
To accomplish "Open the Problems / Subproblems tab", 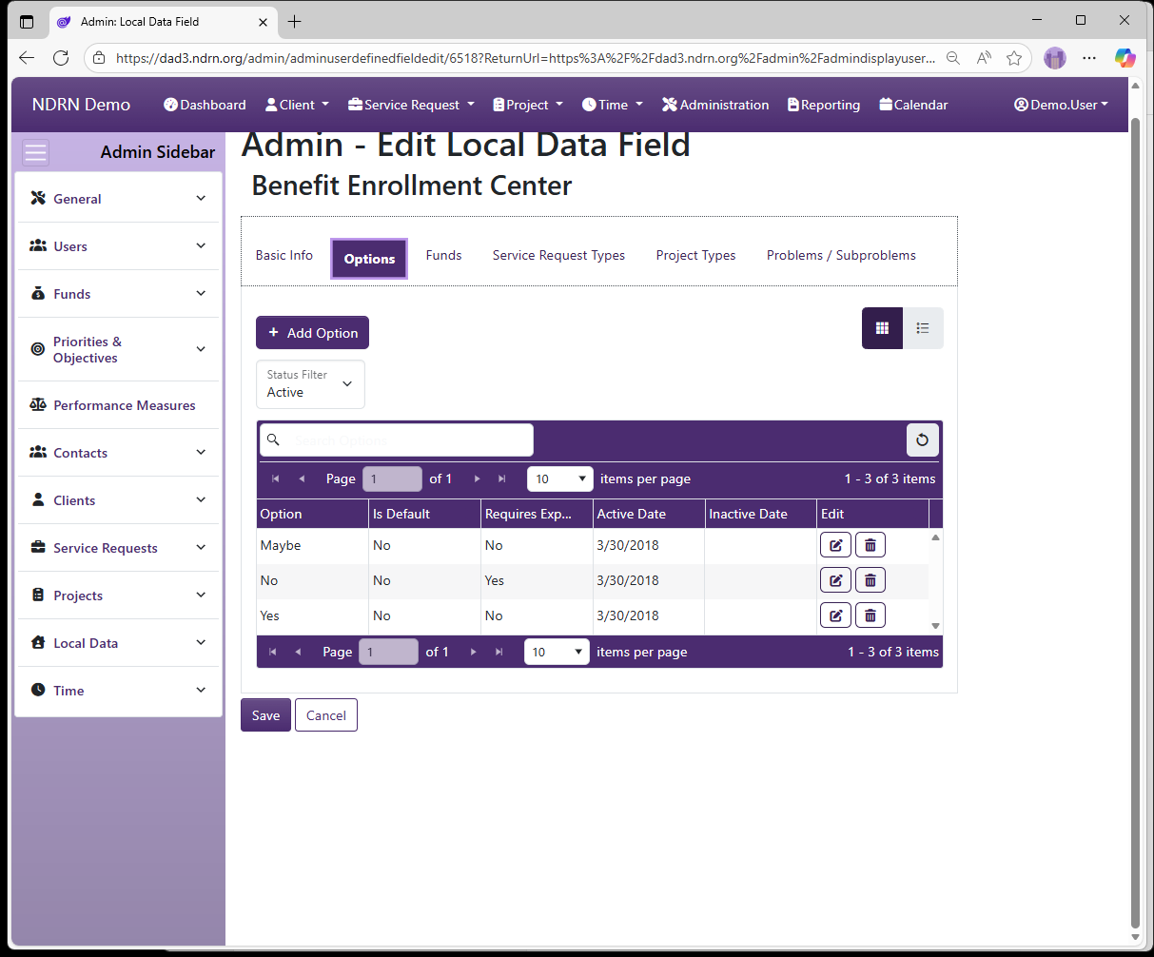I will click(x=841, y=255).
